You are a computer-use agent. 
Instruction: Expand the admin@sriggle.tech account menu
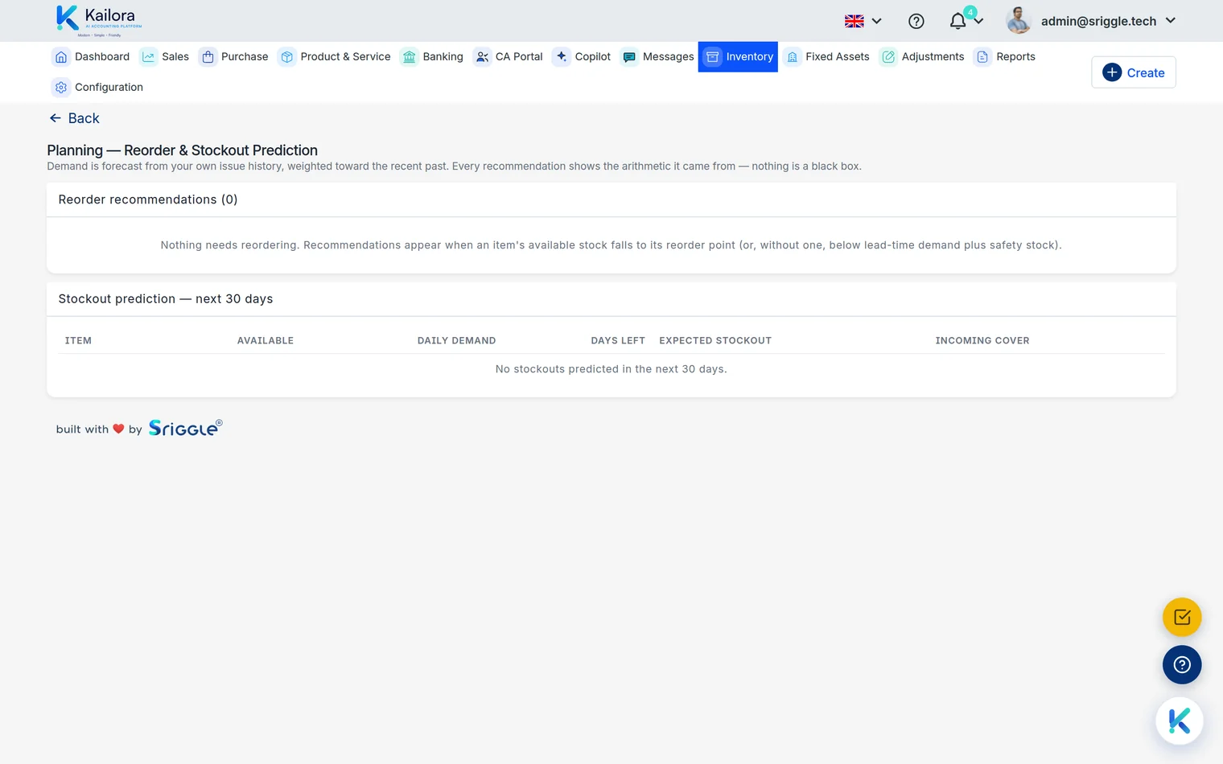click(x=1109, y=22)
